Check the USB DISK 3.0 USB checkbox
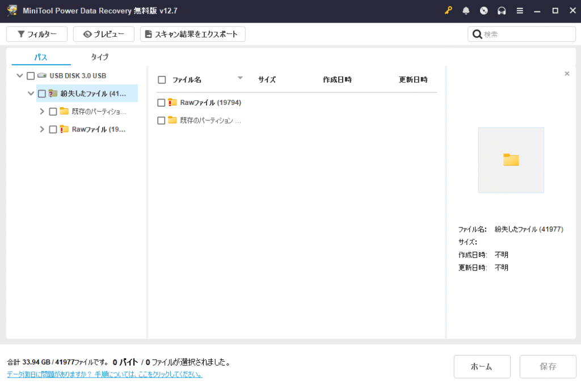The image size is (581, 389). 31,76
